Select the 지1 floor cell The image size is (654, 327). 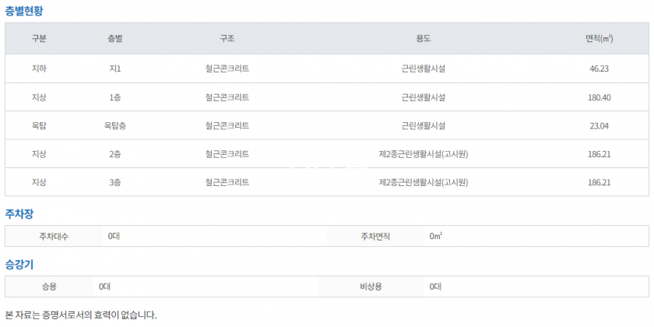[x=115, y=69]
